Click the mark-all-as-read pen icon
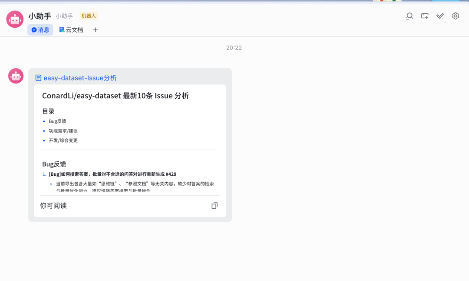This screenshot has height=281, width=469. (x=439, y=16)
